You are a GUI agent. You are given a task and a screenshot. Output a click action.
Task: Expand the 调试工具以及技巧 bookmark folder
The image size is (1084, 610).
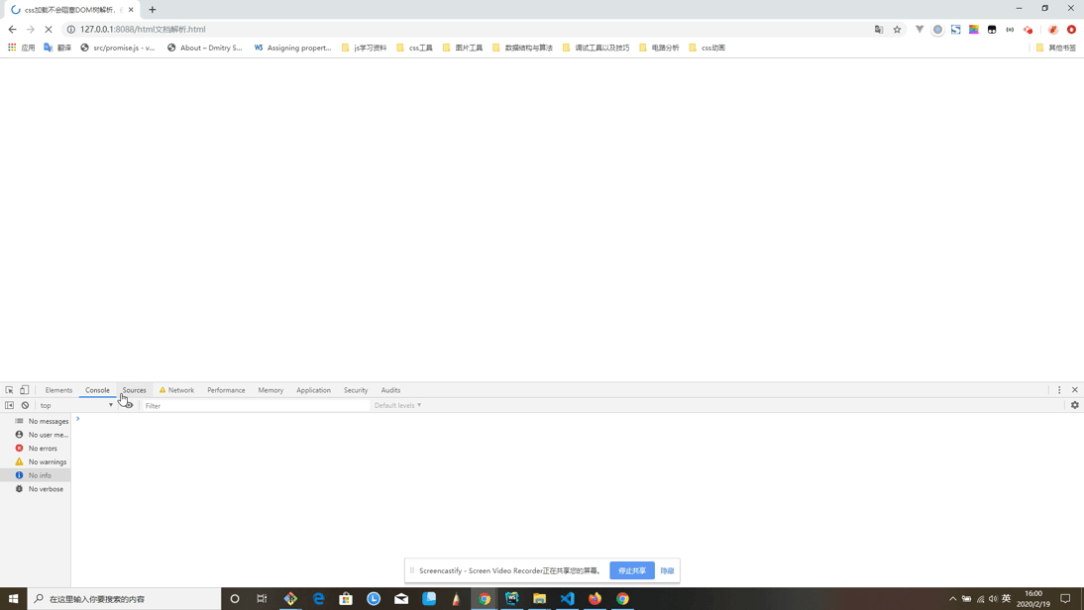pyautogui.click(x=596, y=48)
